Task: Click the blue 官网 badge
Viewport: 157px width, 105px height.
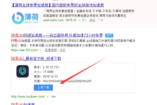Action: 109,35
